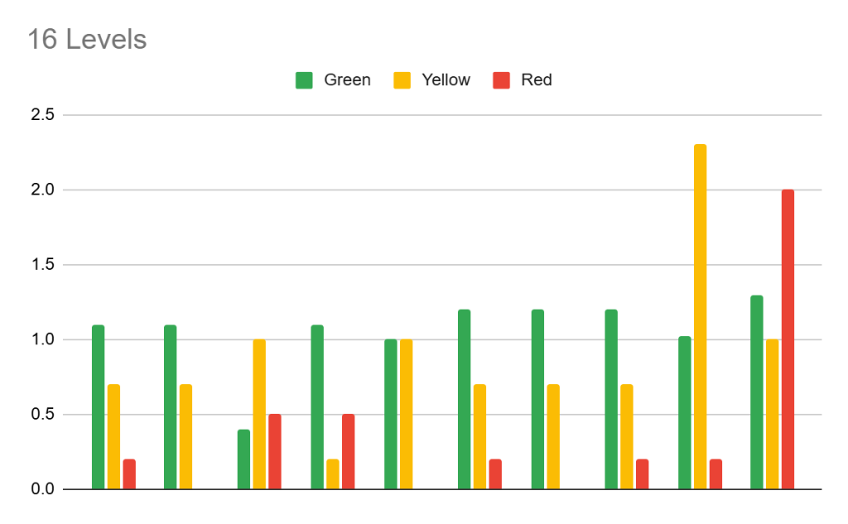
Task: Select the tallest yellow bar in the chart
Action: [x=700, y=316]
